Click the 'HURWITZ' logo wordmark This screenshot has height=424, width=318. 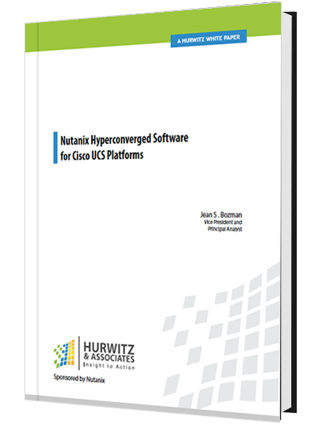(109, 348)
